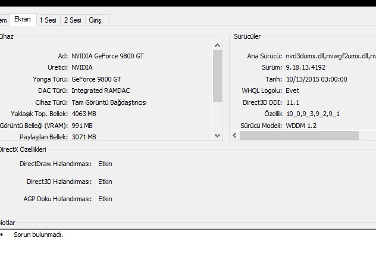Select the Giriş tab
The width and height of the screenshot is (376, 253).
click(x=95, y=20)
